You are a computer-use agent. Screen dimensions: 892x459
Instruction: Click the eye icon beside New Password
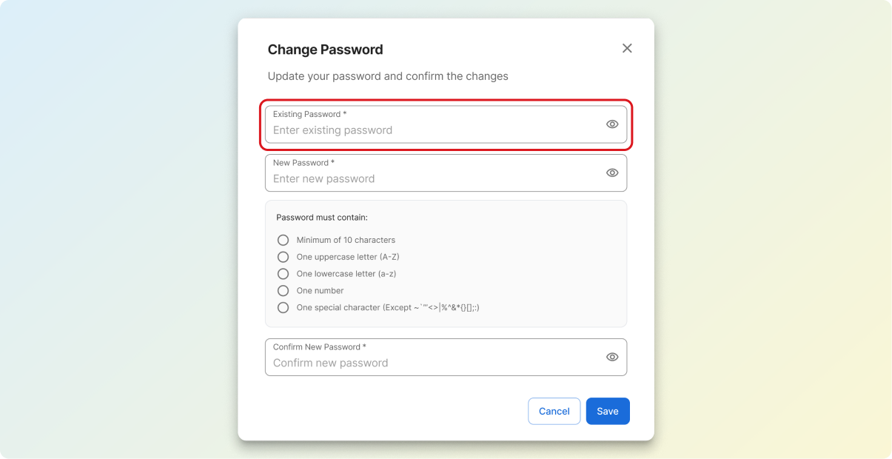click(611, 172)
